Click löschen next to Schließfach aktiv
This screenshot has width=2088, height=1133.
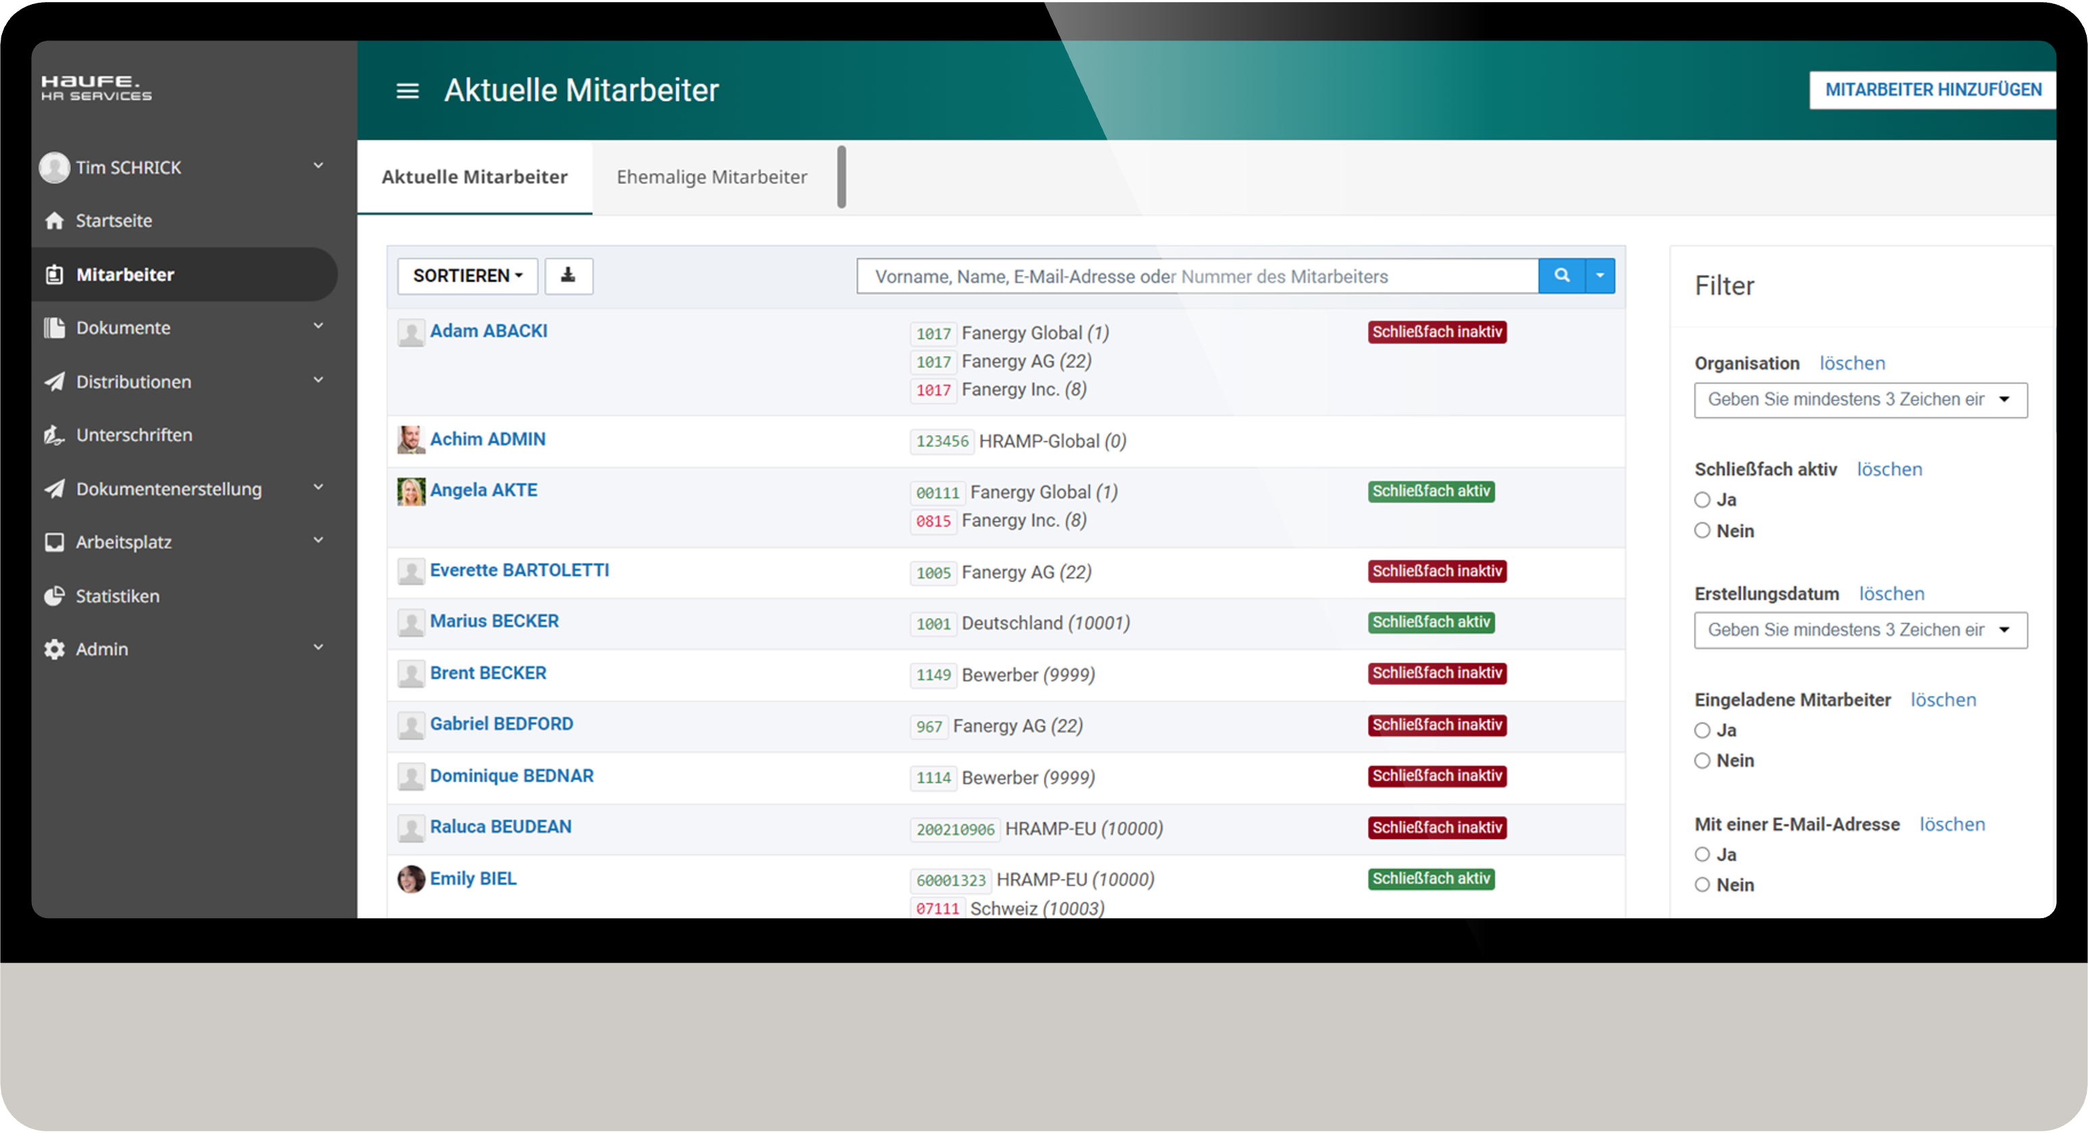(1889, 470)
